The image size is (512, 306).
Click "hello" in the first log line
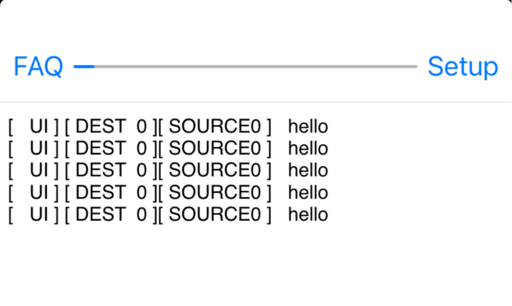(x=308, y=126)
